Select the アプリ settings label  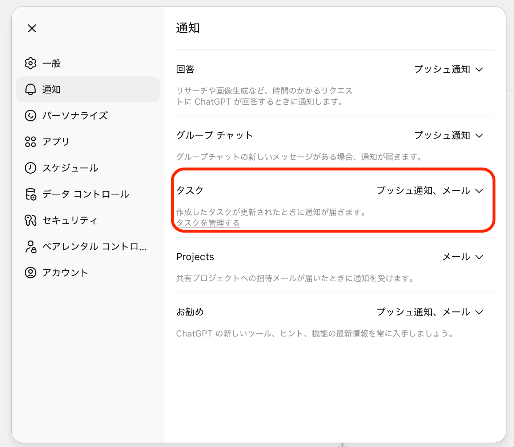56,142
